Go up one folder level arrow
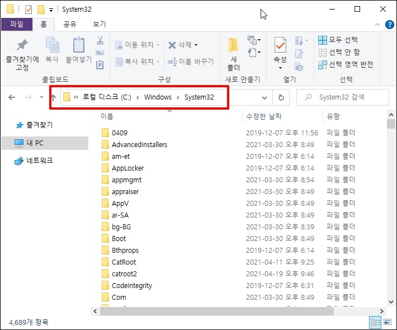397x330 pixels. [54, 97]
